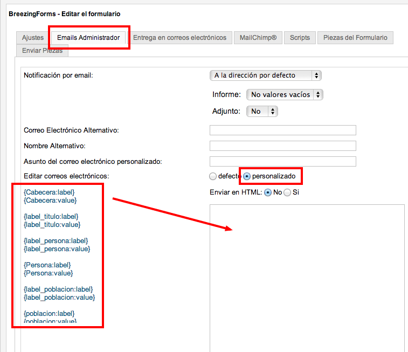Expand the Informe dropdown
The image size is (408, 352).
(x=285, y=95)
